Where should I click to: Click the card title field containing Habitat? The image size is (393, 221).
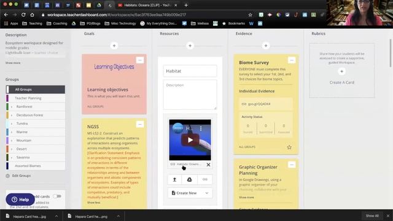(190, 71)
